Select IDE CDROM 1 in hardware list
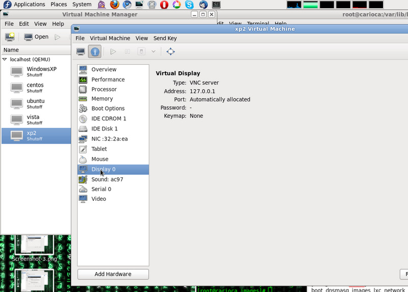408x292 pixels. point(109,119)
